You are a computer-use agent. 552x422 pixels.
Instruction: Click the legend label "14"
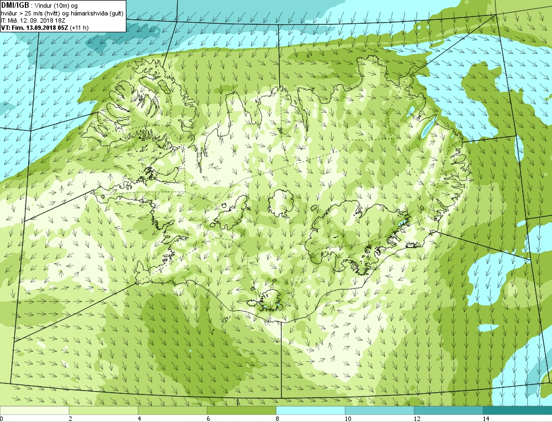[486, 419]
